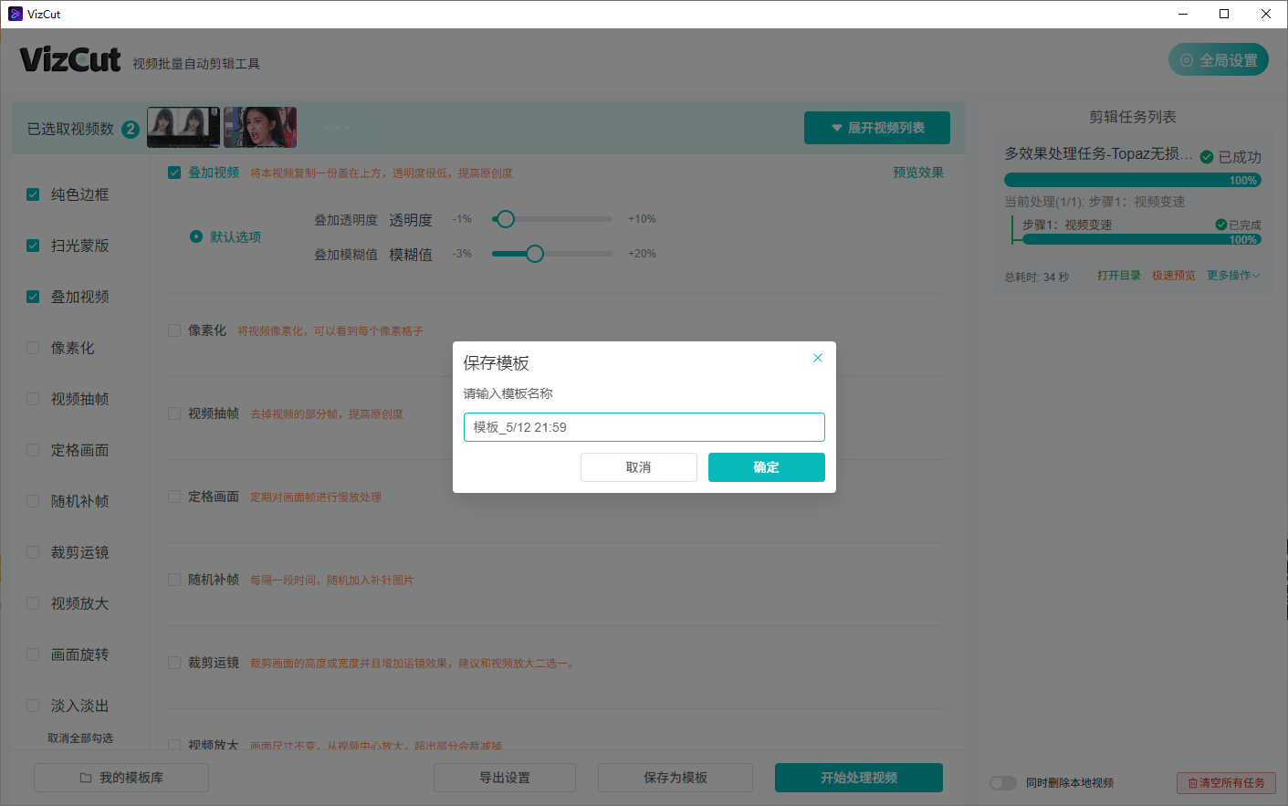Screen dimensions: 1288x806
Task: Select the first selected video thumbnail
Action: tap(183, 128)
